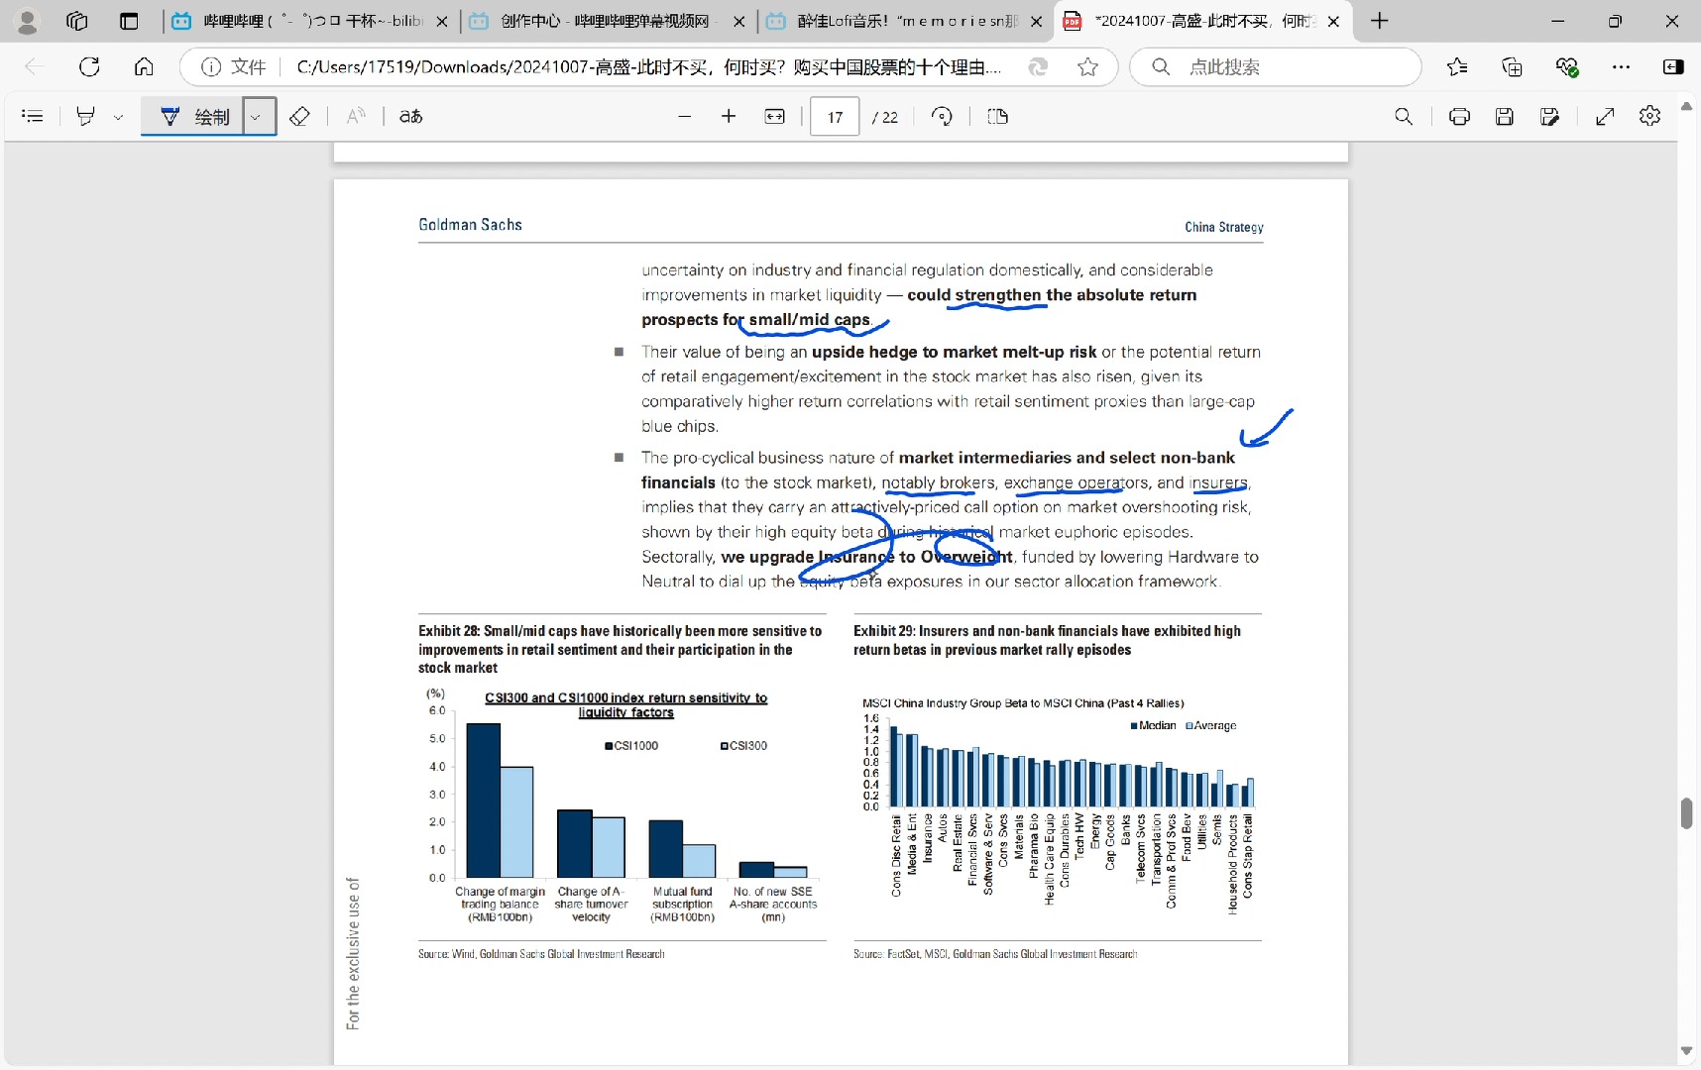Viewport: 1701px width, 1070px height.
Task: Save the PDF document
Action: [x=1505, y=117]
